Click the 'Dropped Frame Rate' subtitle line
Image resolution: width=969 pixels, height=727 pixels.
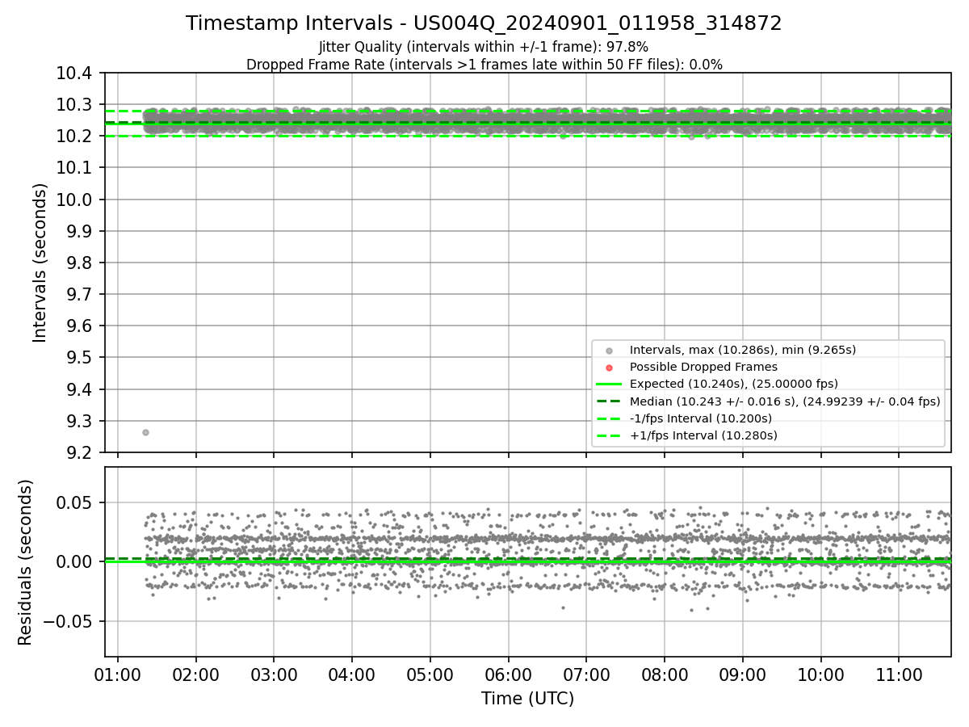(x=484, y=65)
